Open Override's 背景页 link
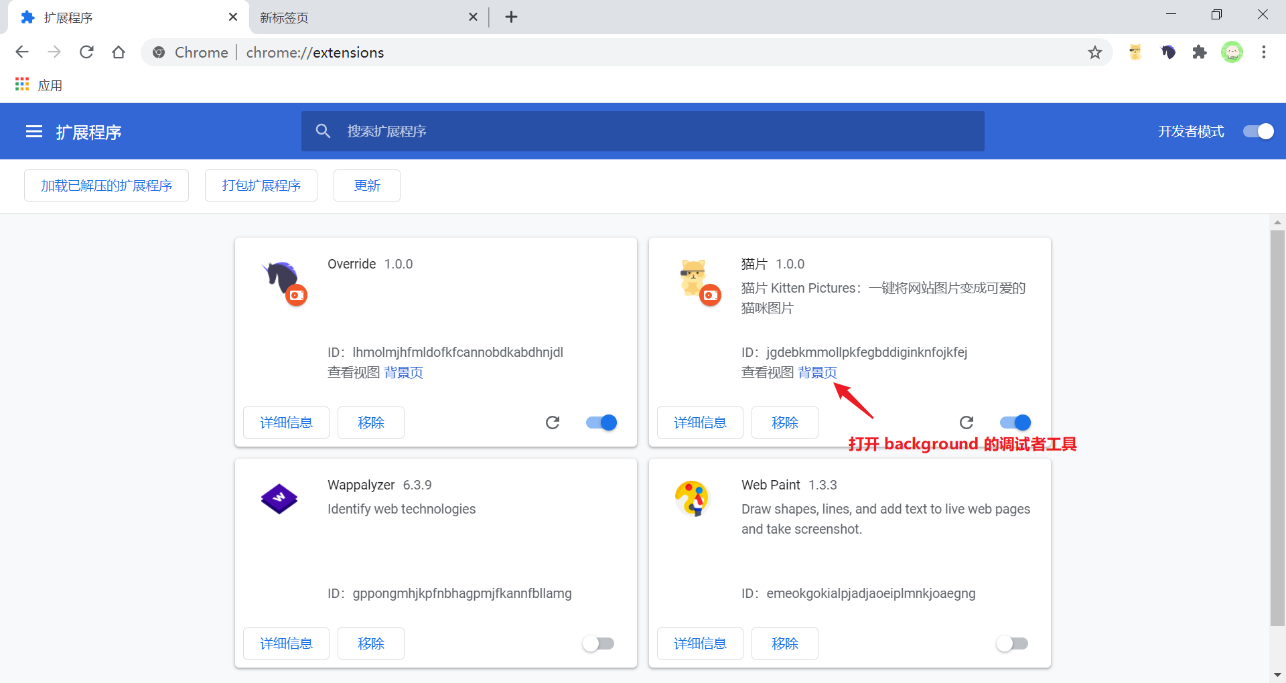Viewport: 1286px width, 683px height. [x=404, y=372]
